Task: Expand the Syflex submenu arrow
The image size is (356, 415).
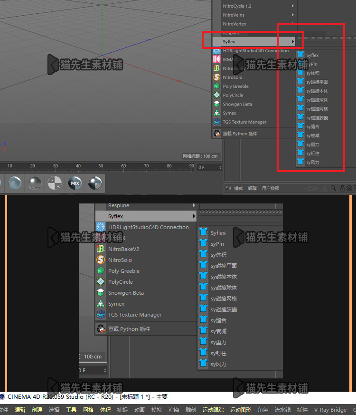Action: coord(292,41)
